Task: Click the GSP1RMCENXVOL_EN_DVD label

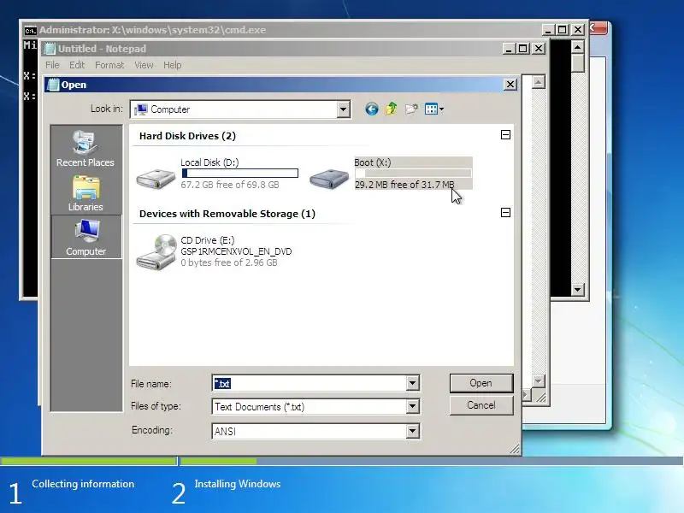Action: [x=236, y=251]
